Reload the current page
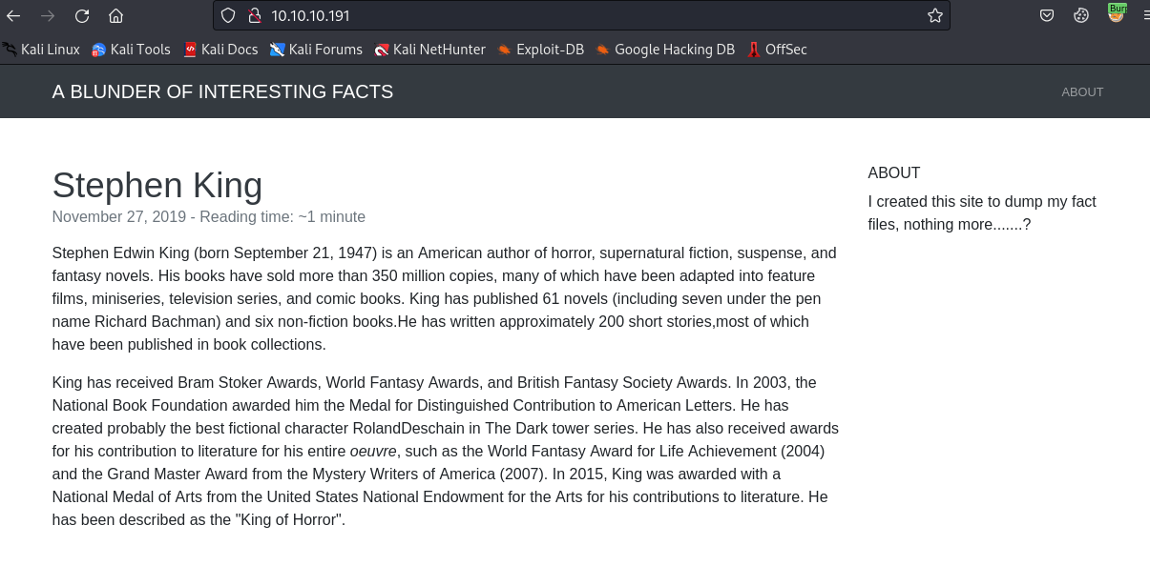The height and width of the screenshot is (586, 1150). (x=82, y=15)
